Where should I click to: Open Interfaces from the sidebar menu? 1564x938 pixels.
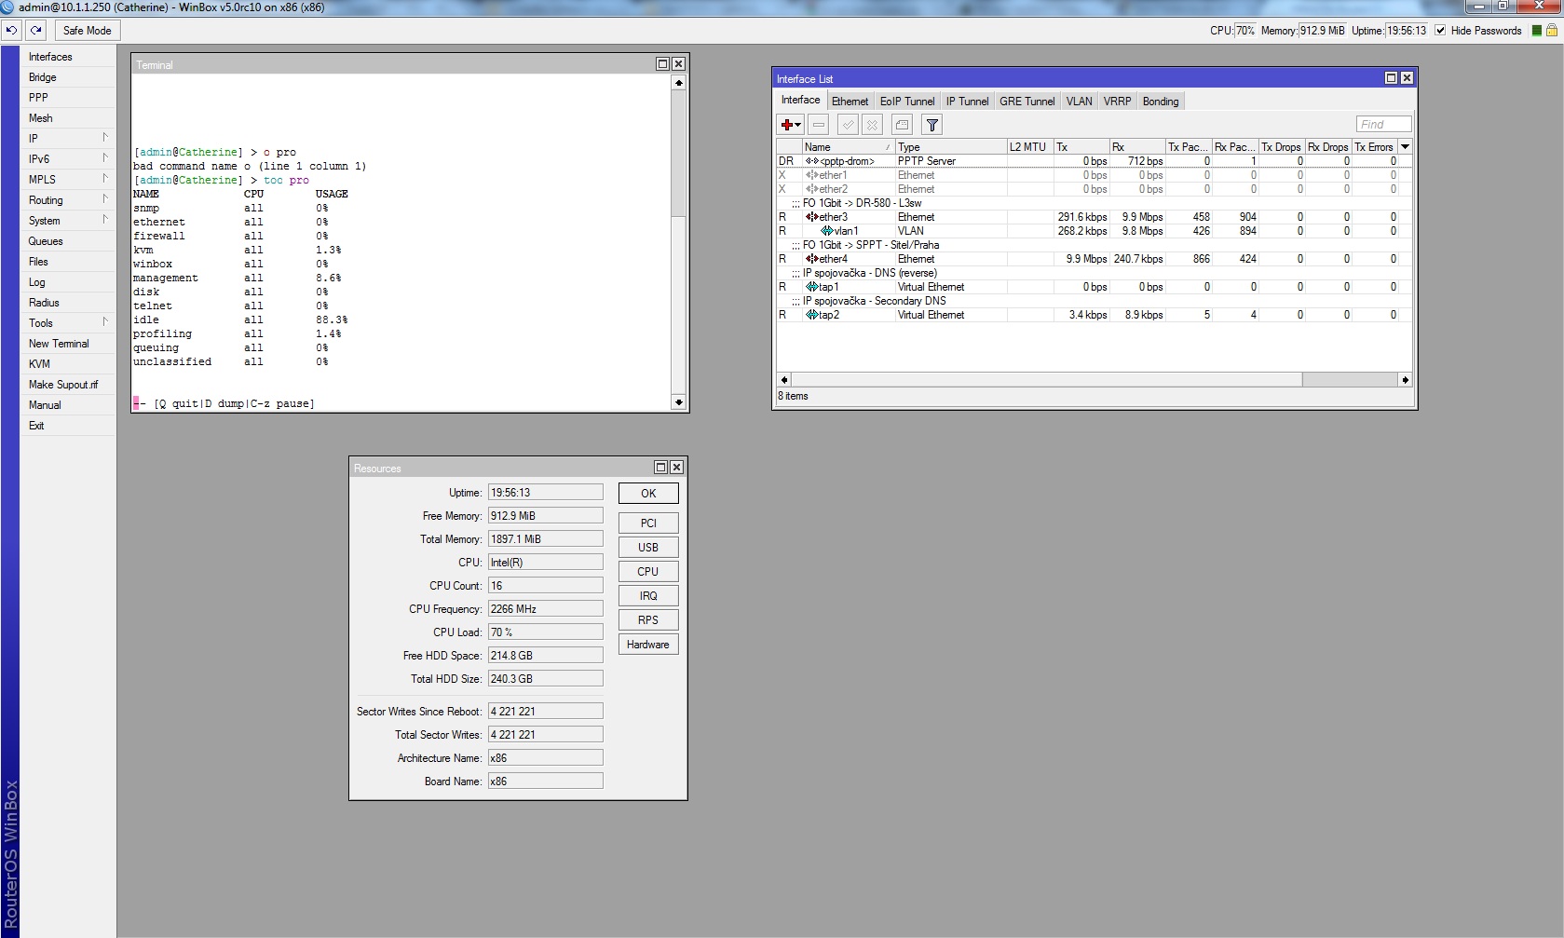pyautogui.click(x=68, y=57)
